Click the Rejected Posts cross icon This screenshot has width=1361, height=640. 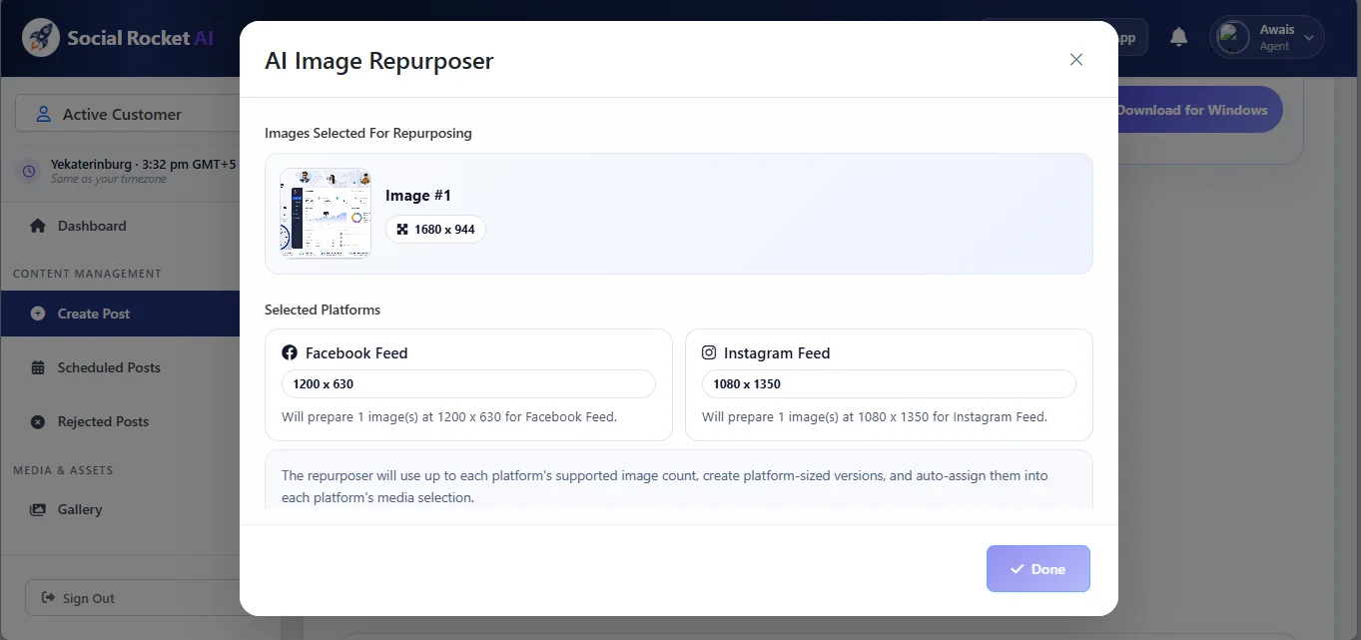38,421
